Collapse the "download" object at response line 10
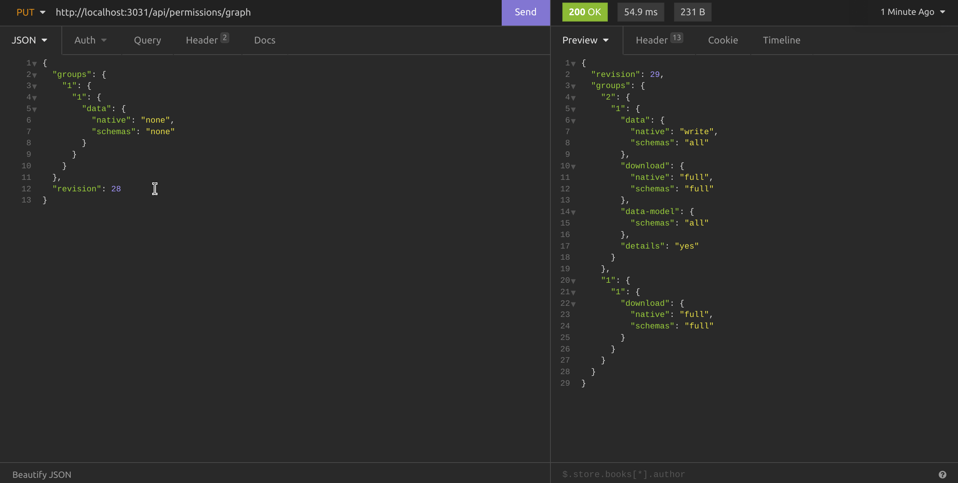Screen dimensions: 958x483 [x=573, y=166]
